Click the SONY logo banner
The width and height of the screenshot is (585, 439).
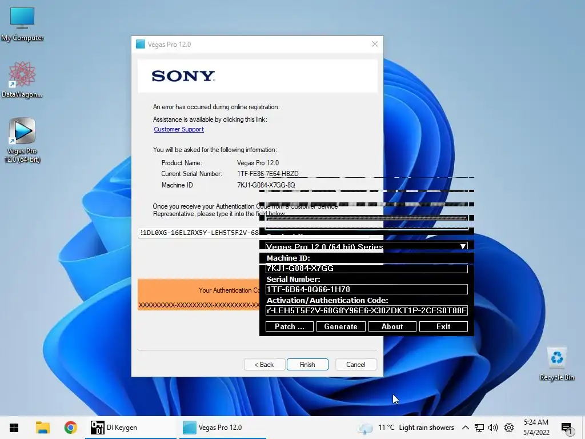[258, 76]
